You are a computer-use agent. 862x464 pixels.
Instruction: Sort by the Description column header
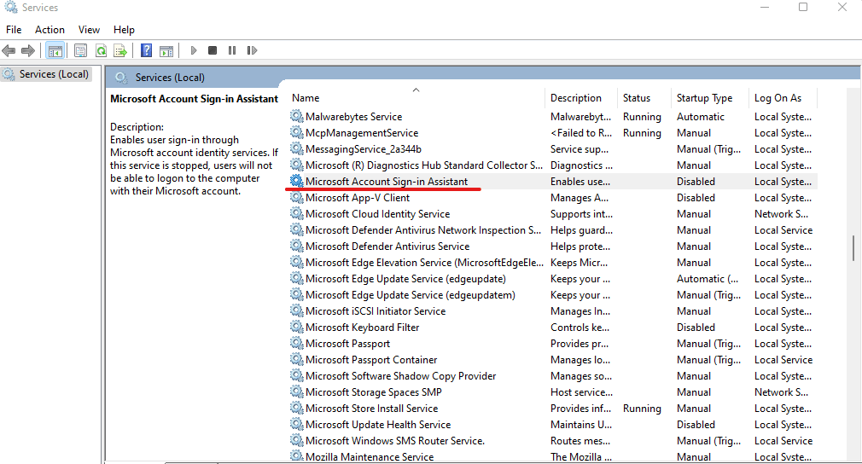pyautogui.click(x=581, y=98)
